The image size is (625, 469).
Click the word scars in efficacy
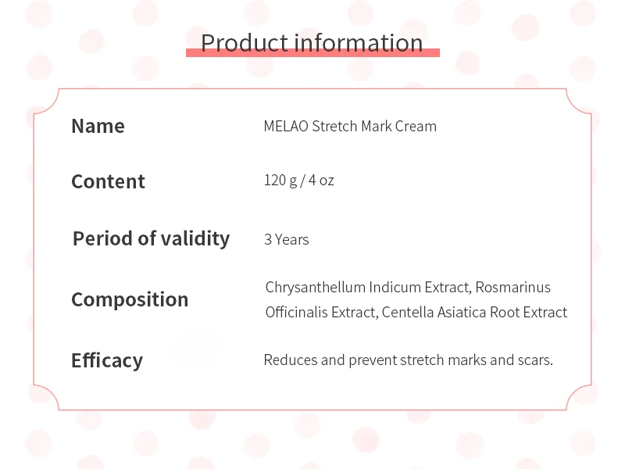(x=534, y=360)
